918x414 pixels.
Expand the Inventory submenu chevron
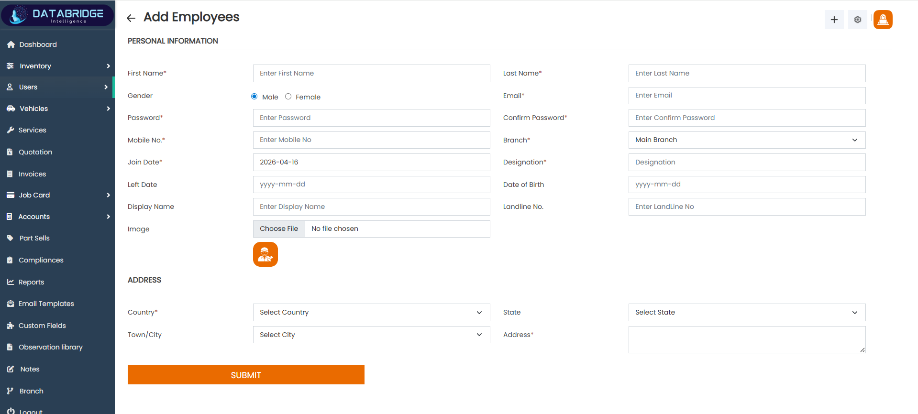click(108, 66)
